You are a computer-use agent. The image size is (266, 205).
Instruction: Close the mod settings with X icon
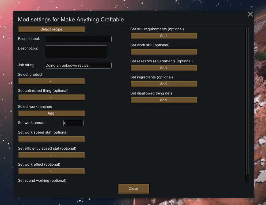pos(250,14)
